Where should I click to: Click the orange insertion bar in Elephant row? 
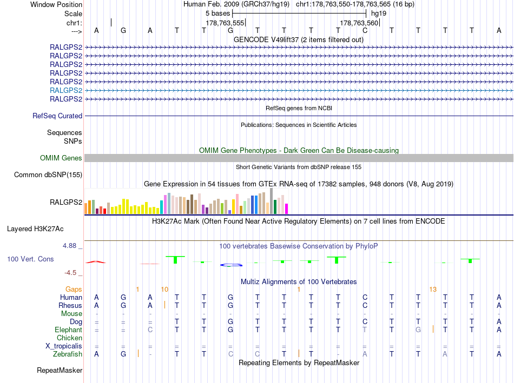[433, 329]
